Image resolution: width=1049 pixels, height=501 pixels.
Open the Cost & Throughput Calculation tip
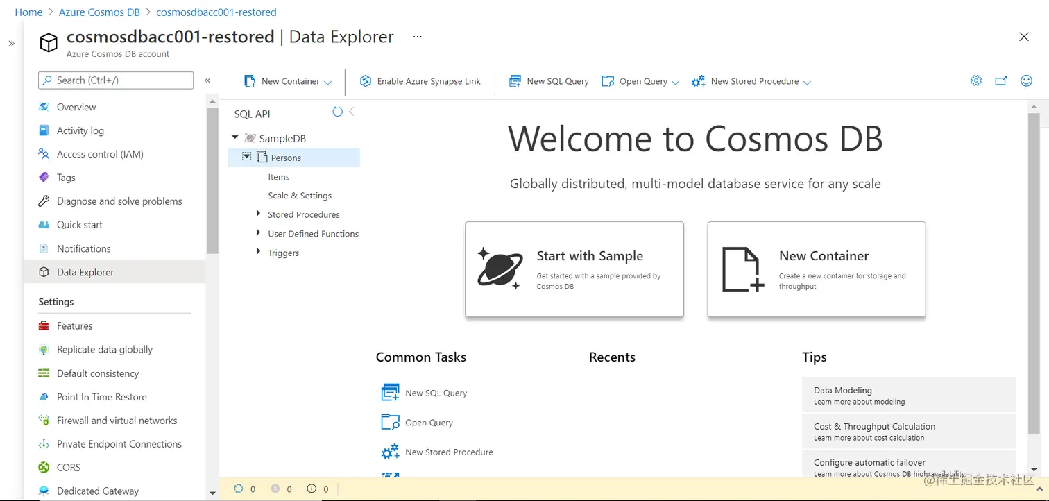[909, 431]
